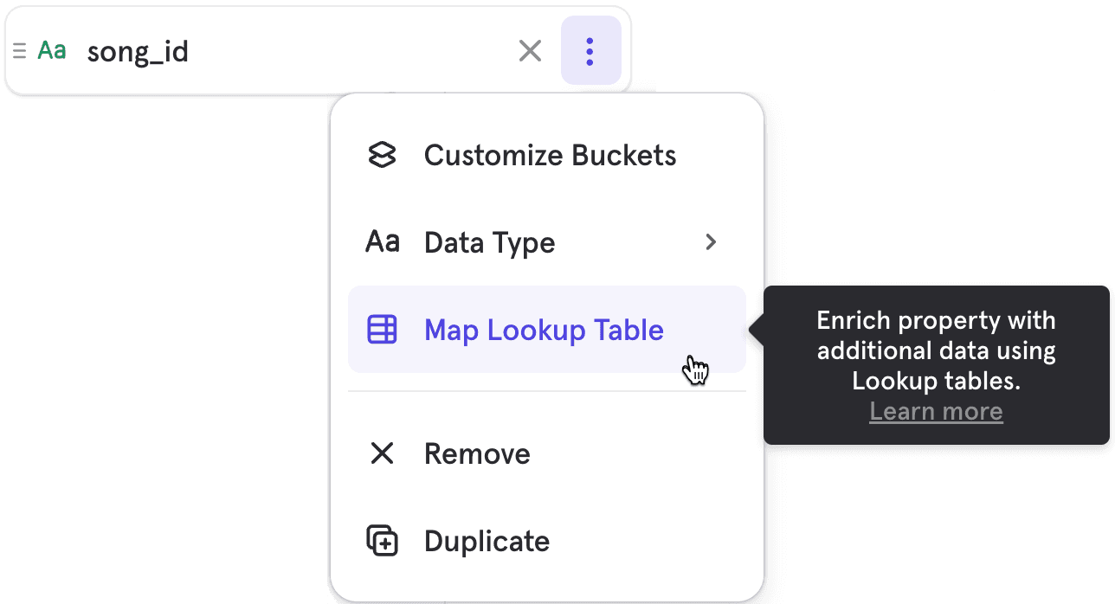Click the green Aa property type icon
This screenshot has height=604, width=1115.
tap(50, 50)
